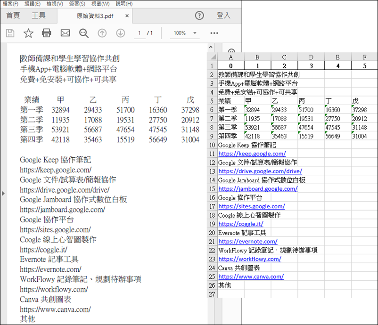The image size is (378, 325).
Task: Open the 檔案(F) menu
Action: 10,4
